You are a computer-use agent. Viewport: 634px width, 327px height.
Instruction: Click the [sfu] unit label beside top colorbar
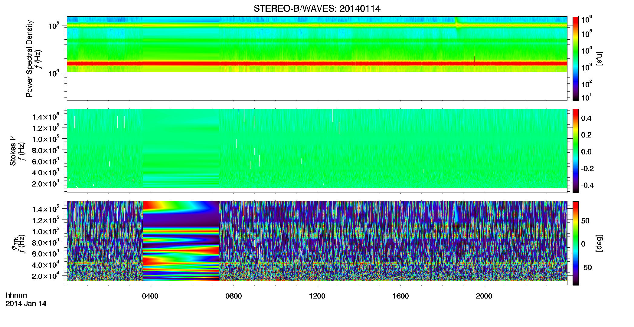pyautogui.click(x=599, y=58)
